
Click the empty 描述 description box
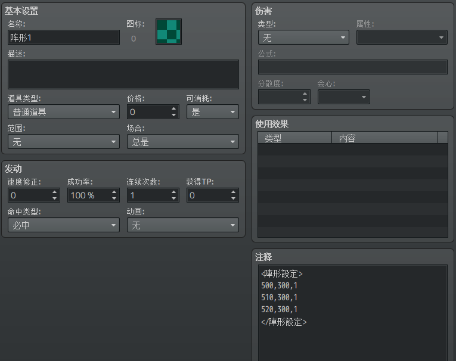[x=123, y=74]
